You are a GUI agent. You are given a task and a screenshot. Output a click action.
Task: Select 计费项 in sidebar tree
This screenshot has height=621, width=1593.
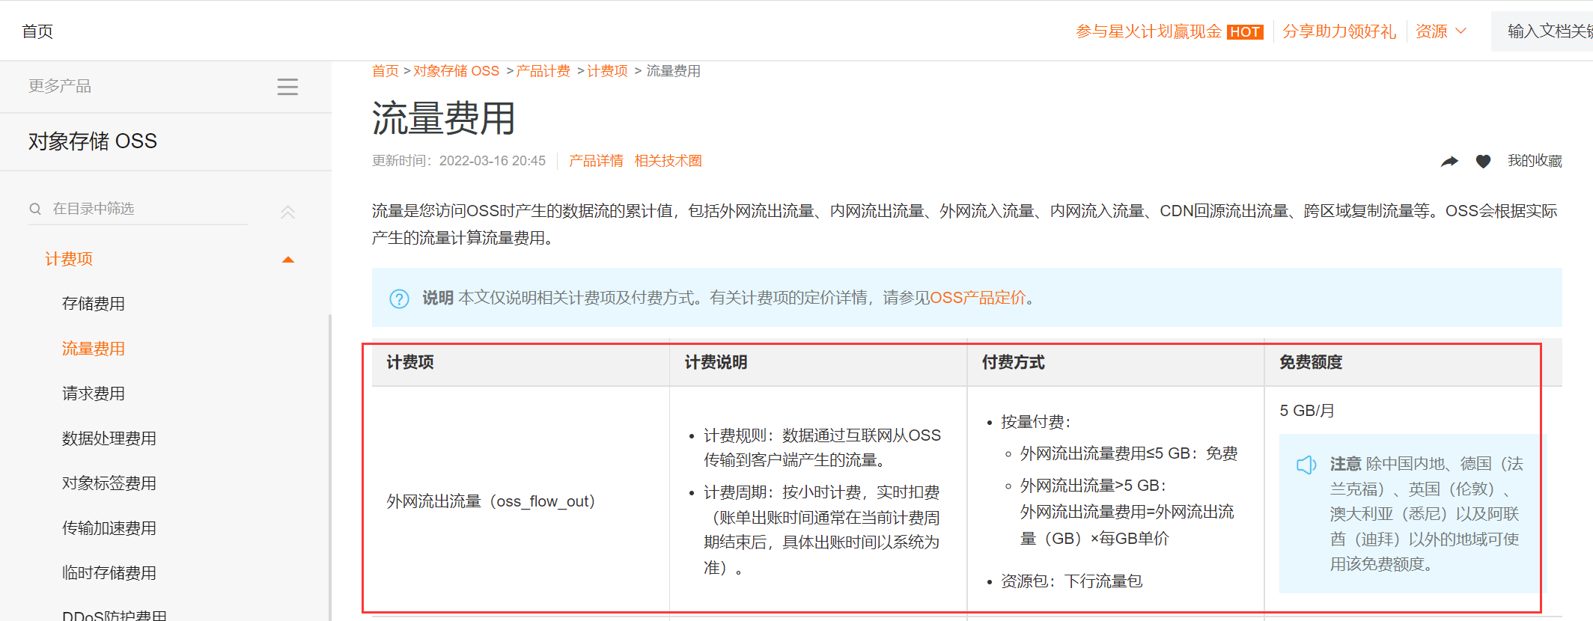point(69,259)
